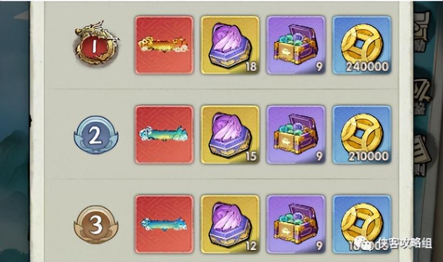Switch to middle right side tab
Image resolution: width=443 pixels, height=262 pixels.
(422, 97)
